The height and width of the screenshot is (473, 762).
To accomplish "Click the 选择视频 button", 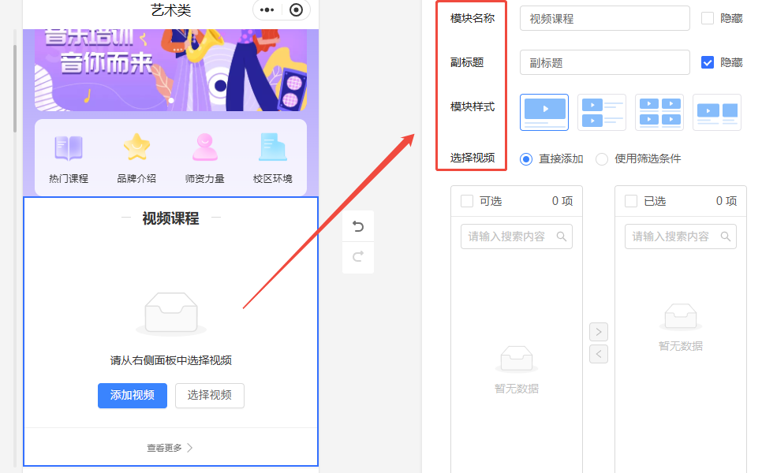I will [210, 395].
